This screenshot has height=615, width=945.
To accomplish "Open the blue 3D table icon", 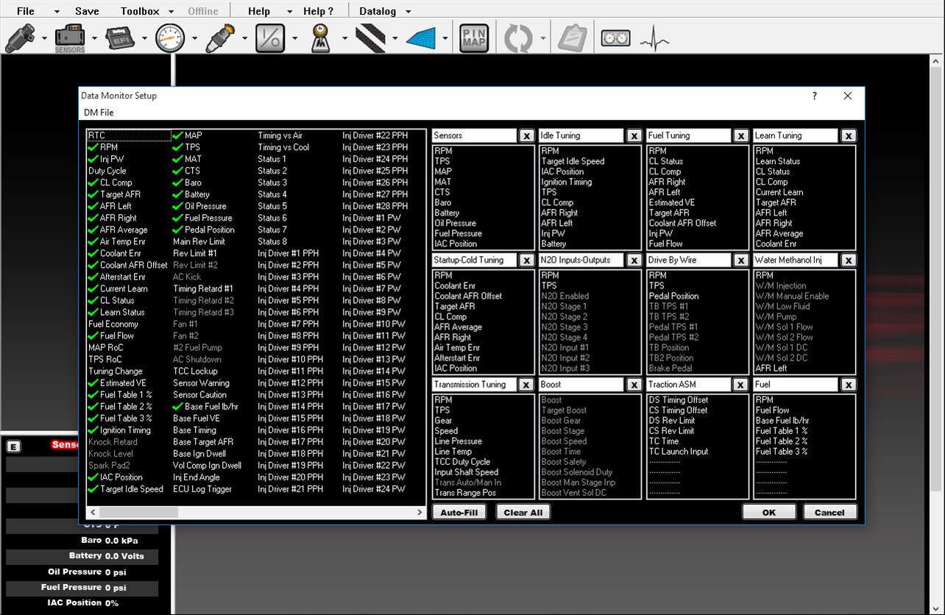I will 422,38.
